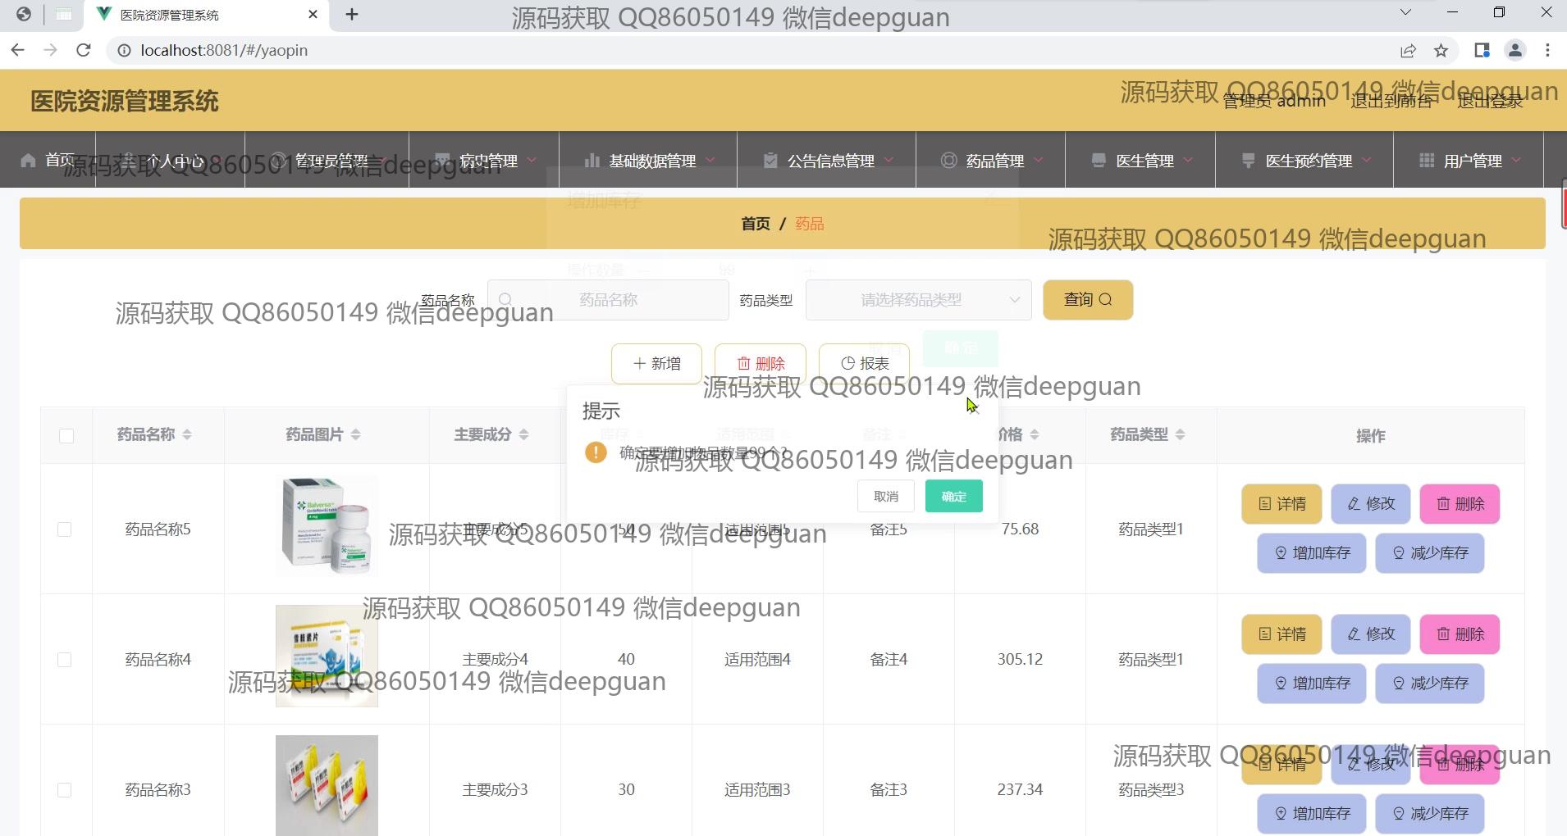Check the checkbox for 药品名称4 row

[x=65, y=660]
